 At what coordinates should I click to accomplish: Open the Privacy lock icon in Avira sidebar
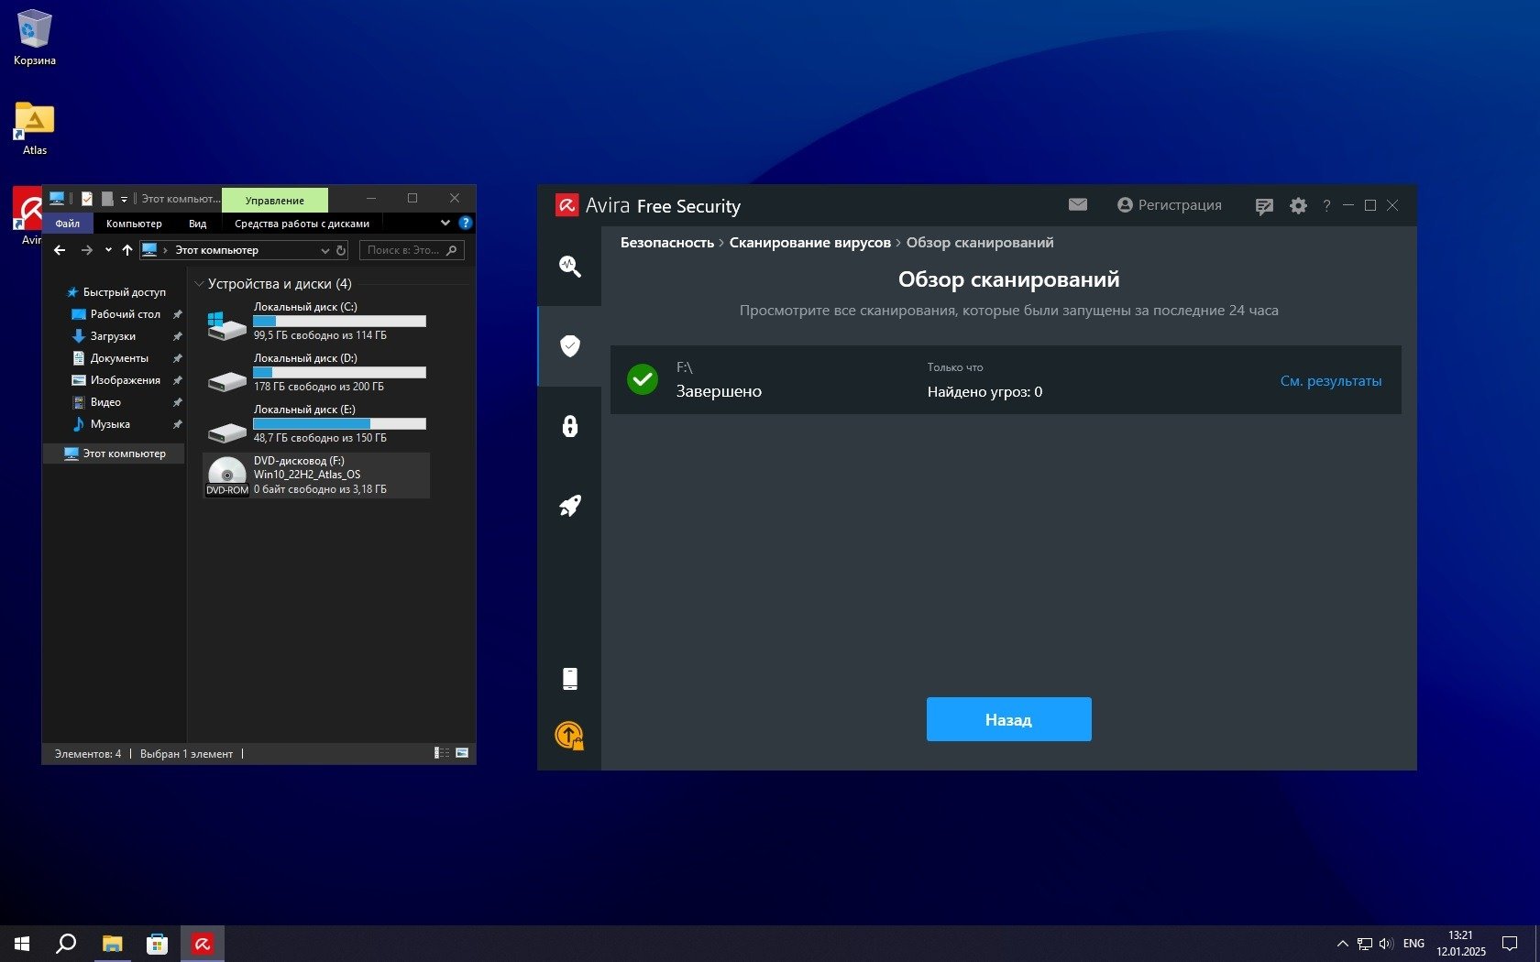tap(569, 426)
